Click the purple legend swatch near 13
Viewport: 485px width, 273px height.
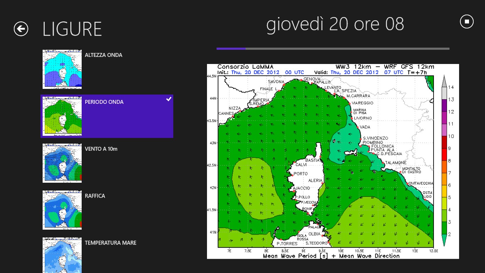click(x=444, y=105)
